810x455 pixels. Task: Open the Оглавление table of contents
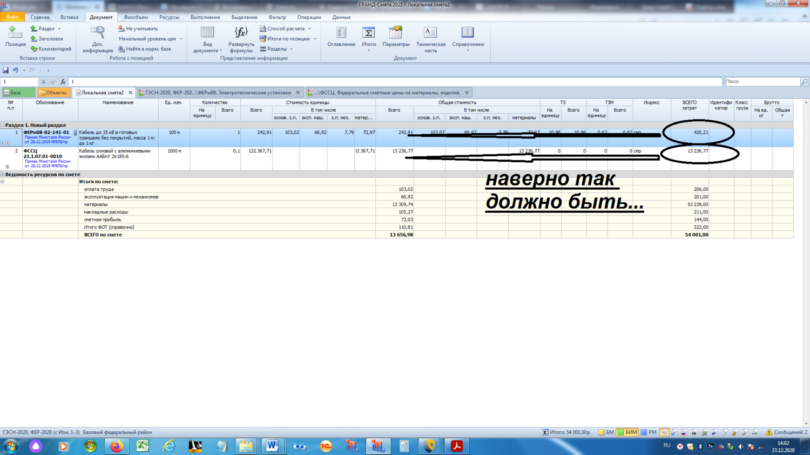click(x=341, y=37)
